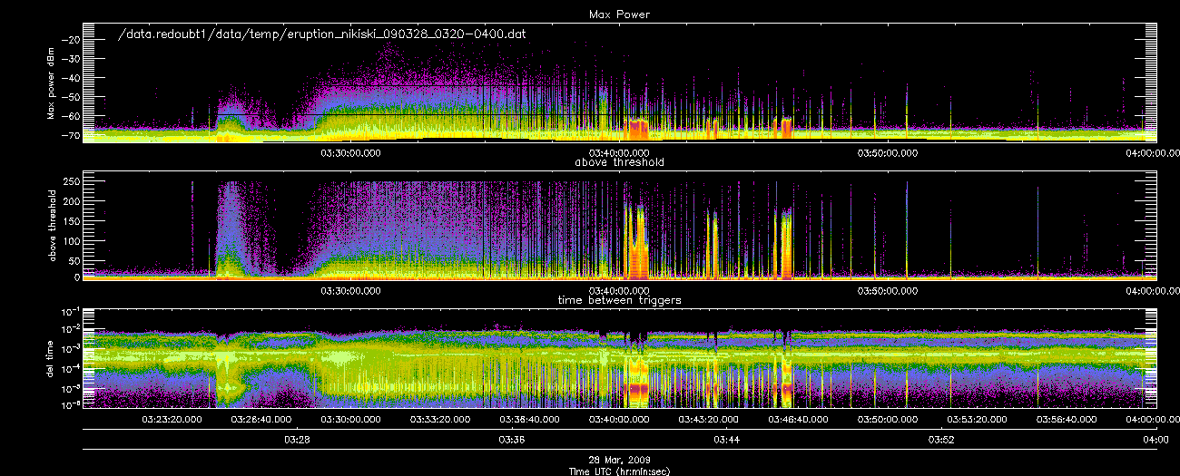Click the 03:28 label on bottom time axis
The width and height of the screenshot is (1180, 476).
297,440
